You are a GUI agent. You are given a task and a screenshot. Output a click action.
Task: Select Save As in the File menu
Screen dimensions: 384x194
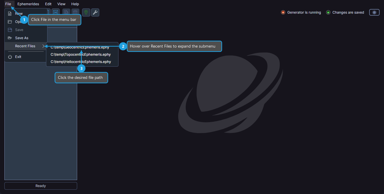pos(22,38)
